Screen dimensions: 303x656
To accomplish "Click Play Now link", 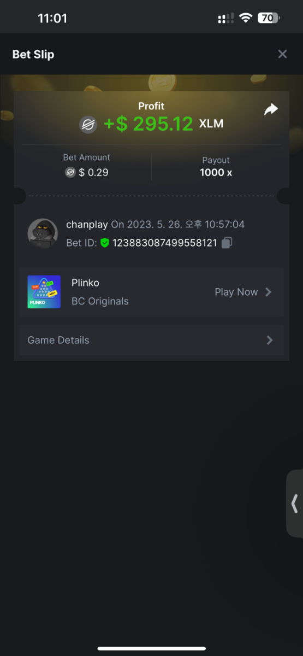I will coord(236,292).
